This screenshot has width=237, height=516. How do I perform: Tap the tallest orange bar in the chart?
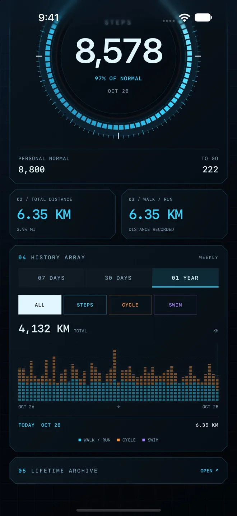click(115, 363)
